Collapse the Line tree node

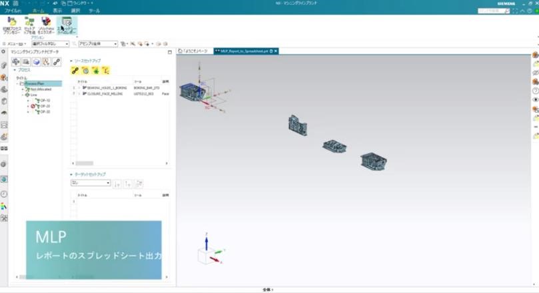pos(23,95)
